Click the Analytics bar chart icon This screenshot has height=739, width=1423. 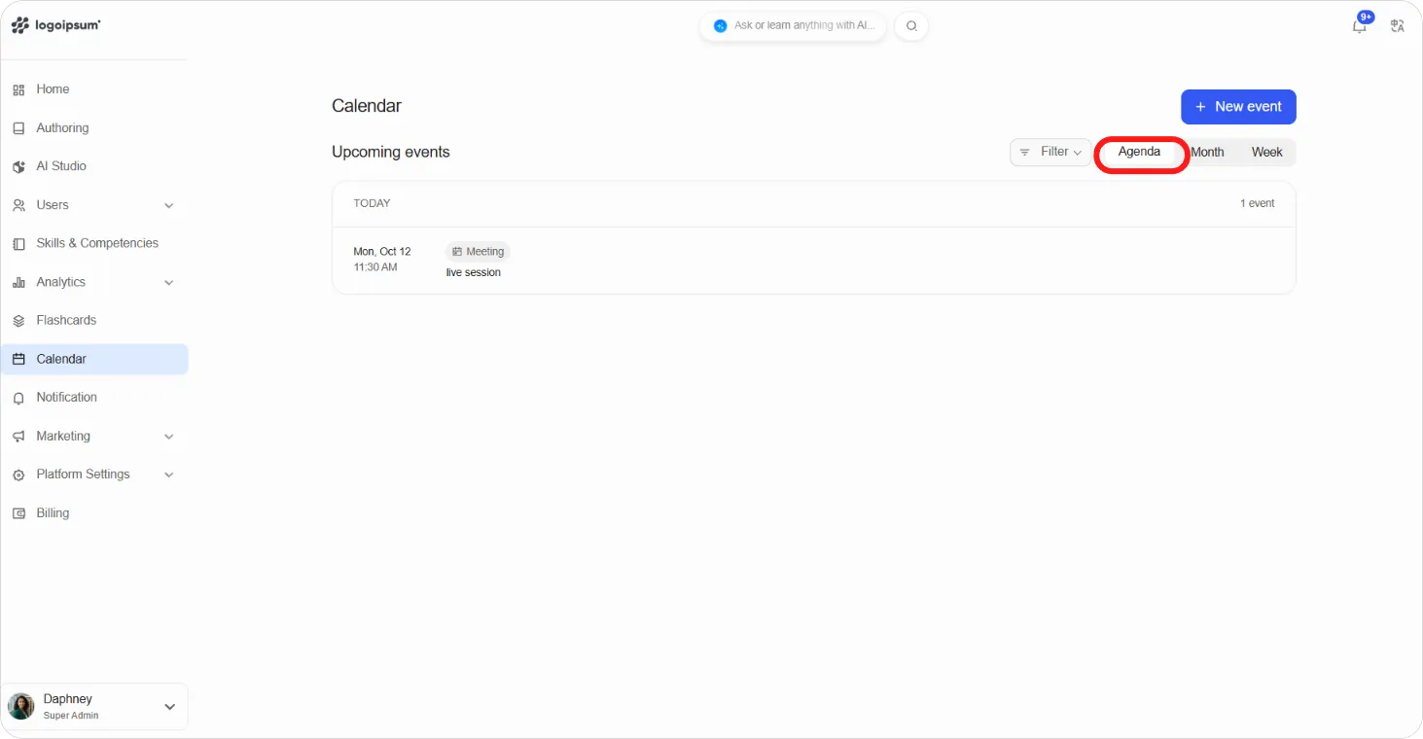tap(18, 282)
